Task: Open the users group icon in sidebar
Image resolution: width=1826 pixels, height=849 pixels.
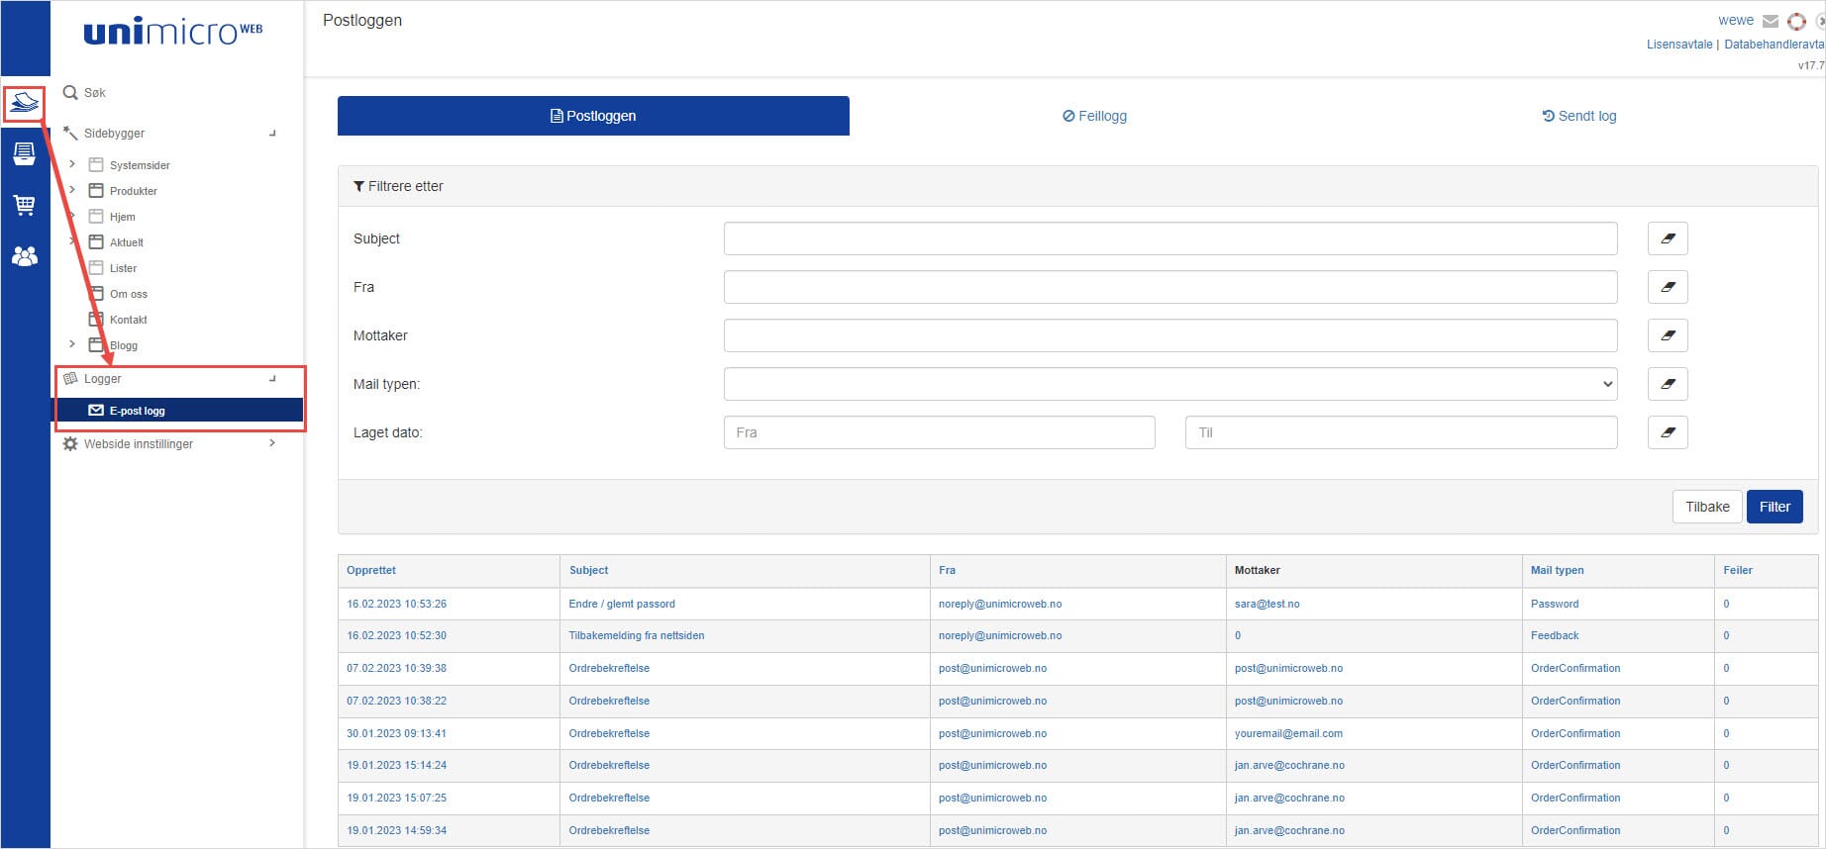Action: [25, 256]
